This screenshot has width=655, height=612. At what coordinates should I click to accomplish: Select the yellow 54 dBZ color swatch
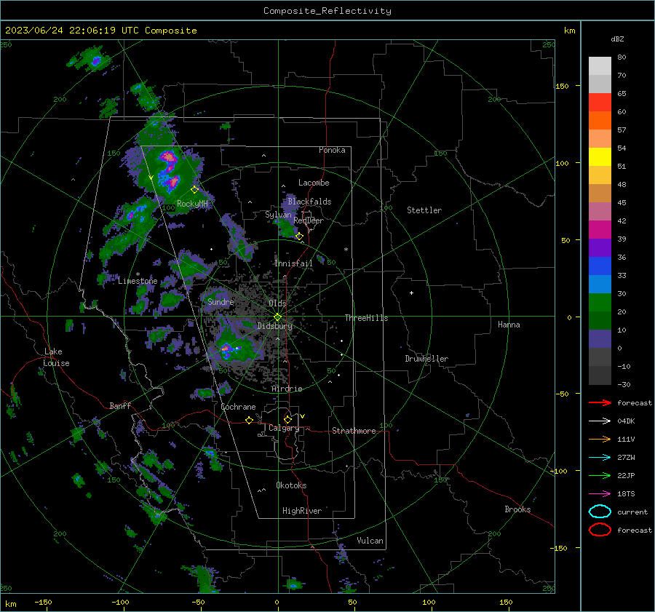pyautogui.click(x=600, y=156)
